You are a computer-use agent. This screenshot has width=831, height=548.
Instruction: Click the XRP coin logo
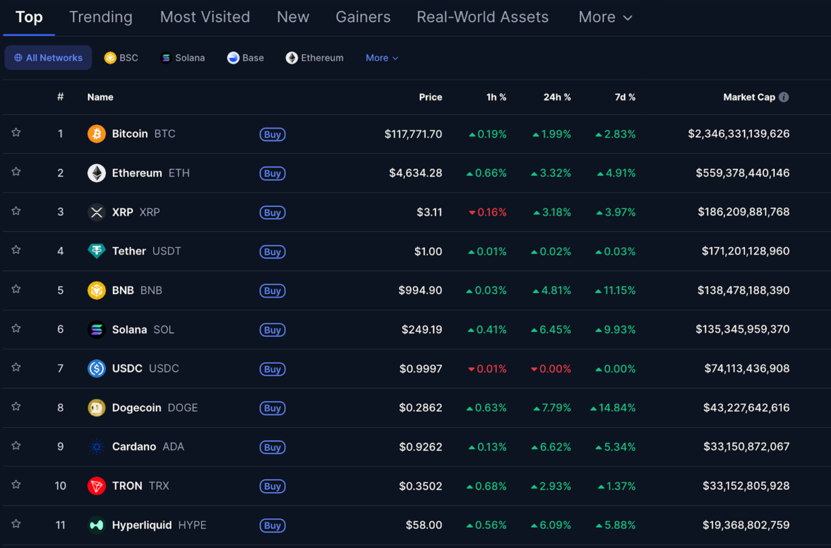click(96, 212)
